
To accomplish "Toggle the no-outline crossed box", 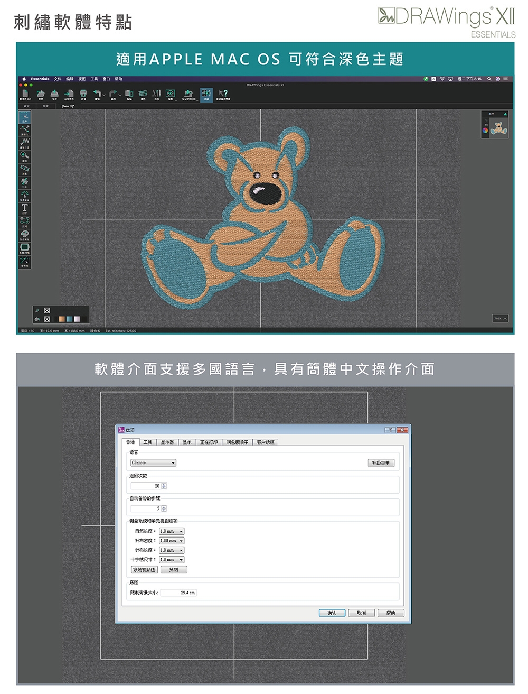I will [47, 310].
